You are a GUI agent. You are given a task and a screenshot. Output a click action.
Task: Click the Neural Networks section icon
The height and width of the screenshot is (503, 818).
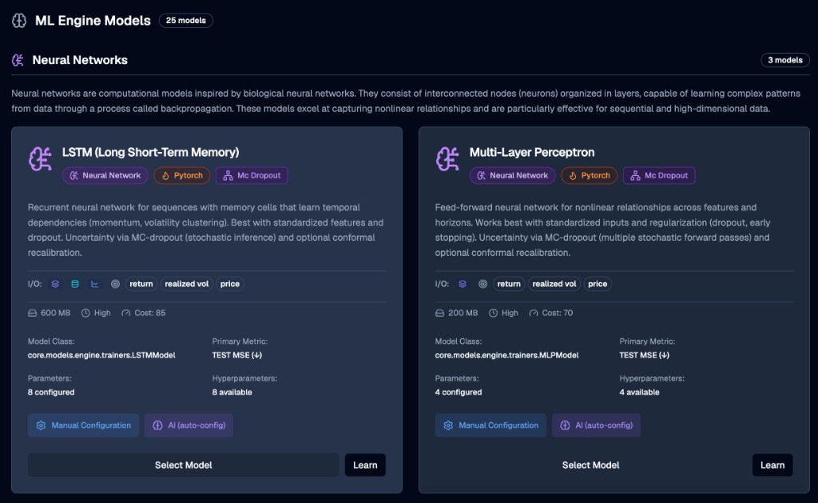coord(18,60)
